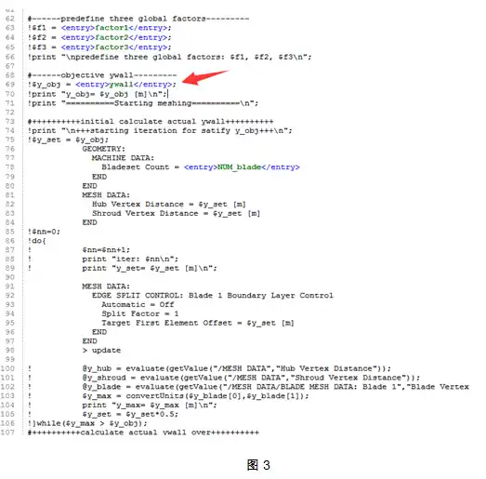Click the 'EDGE SPLIT CONTROL: Blade 1 Boundary Layer Control' line
Viewport: 486px width, 479px height.
tap(212, 296)
